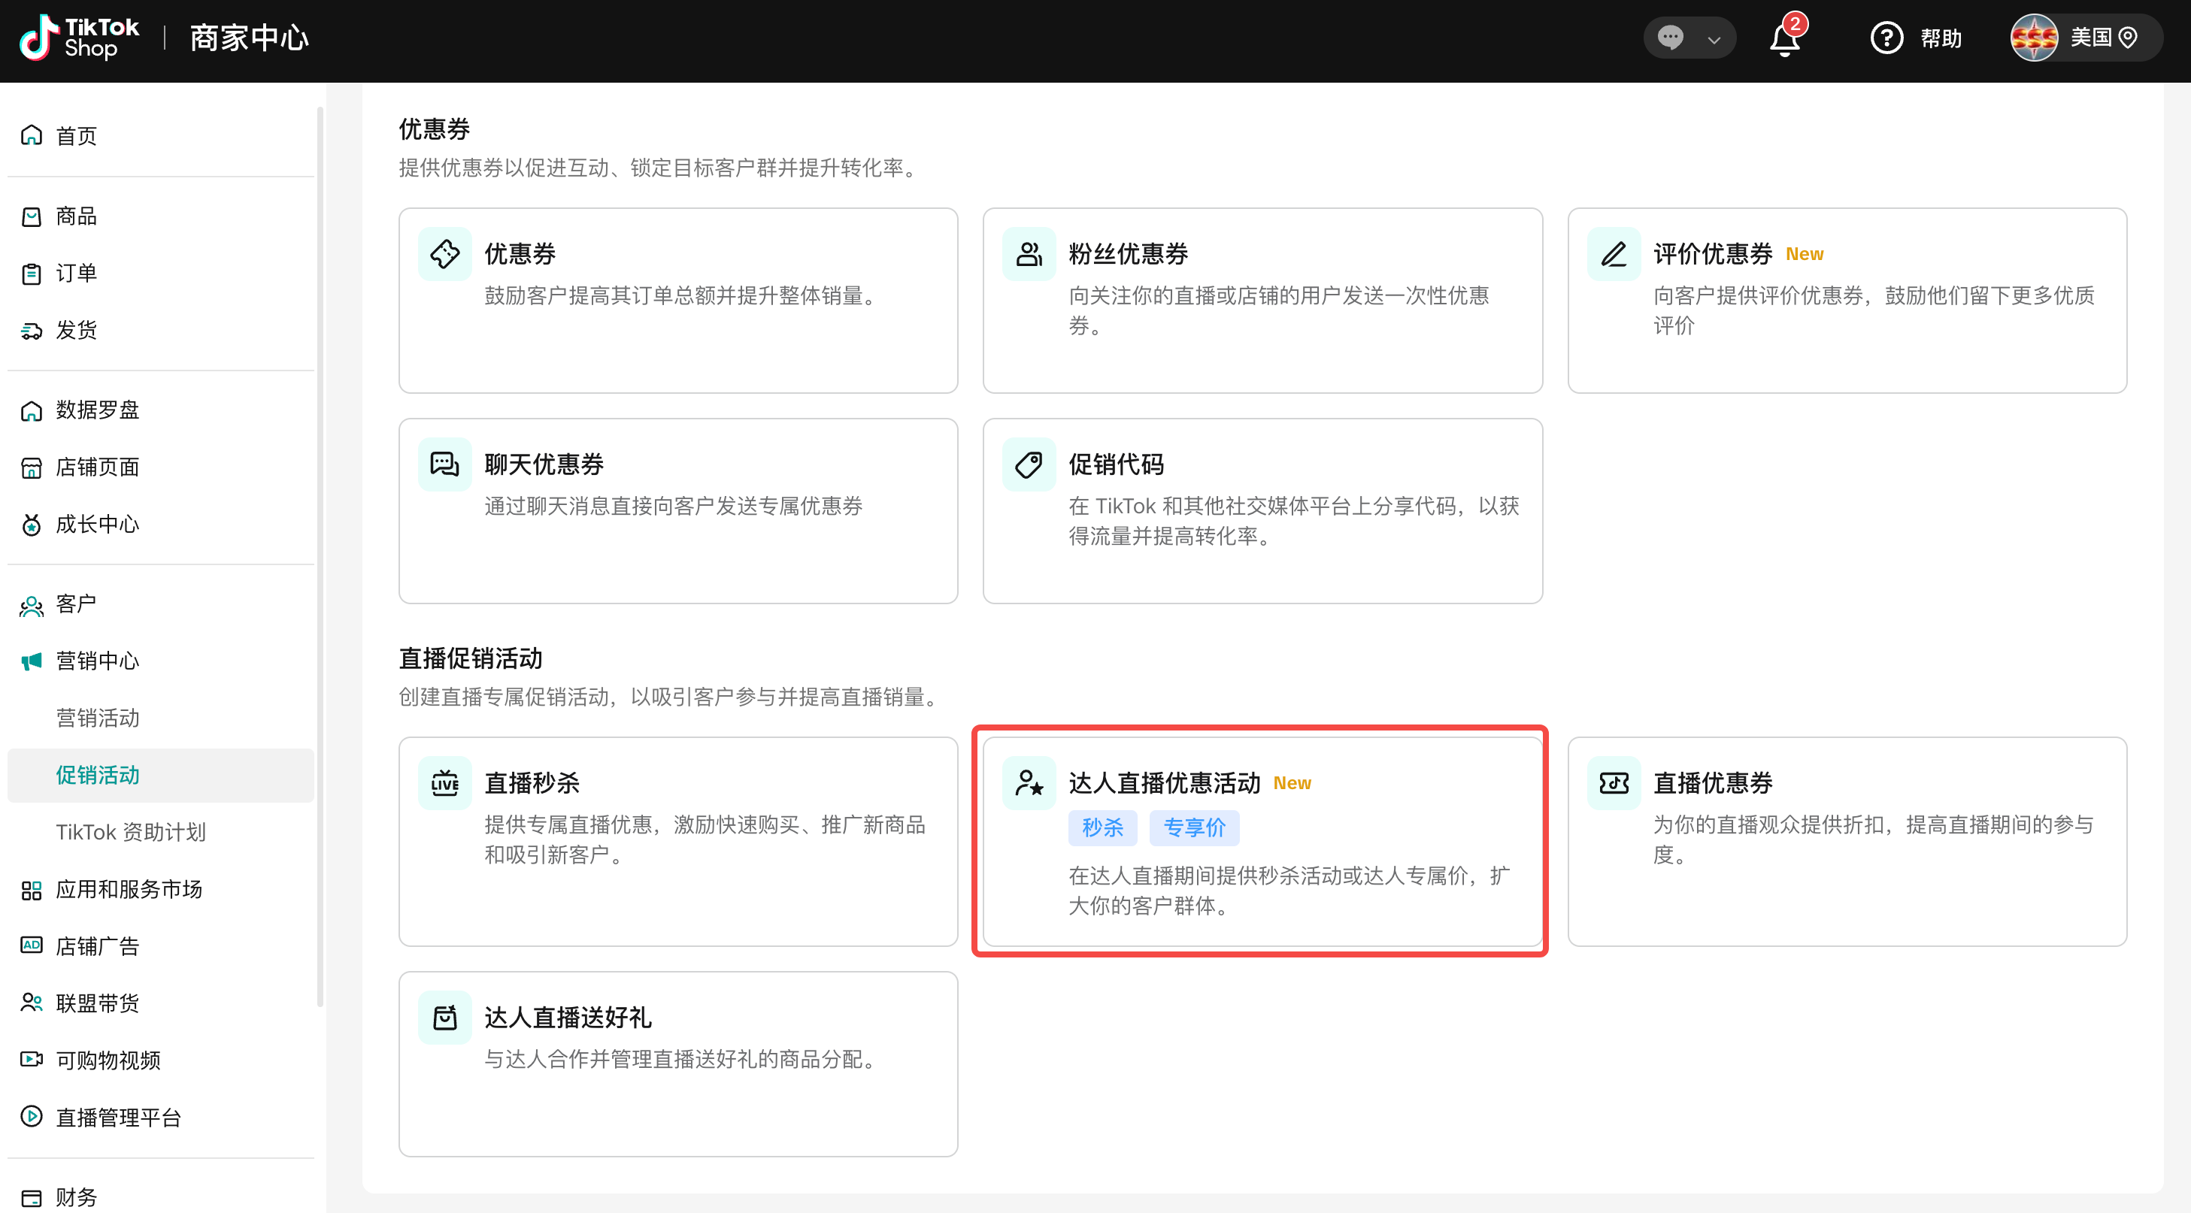Click the 促销代码 tag icon
This screenshot has width=2191, height=1213.
[x=1029, y=465]
